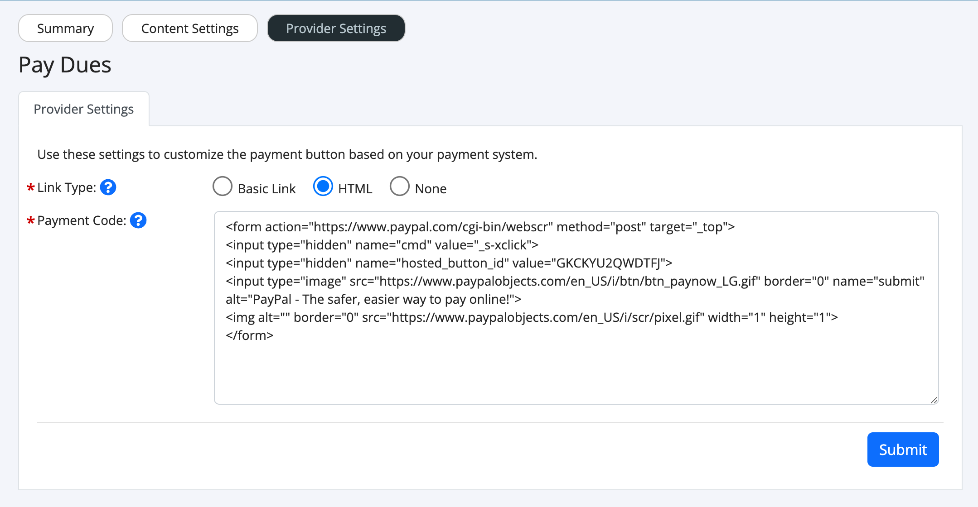978x507 pixels.
Task: Click the 'HTML' option label text
Action: pos(355,189)
